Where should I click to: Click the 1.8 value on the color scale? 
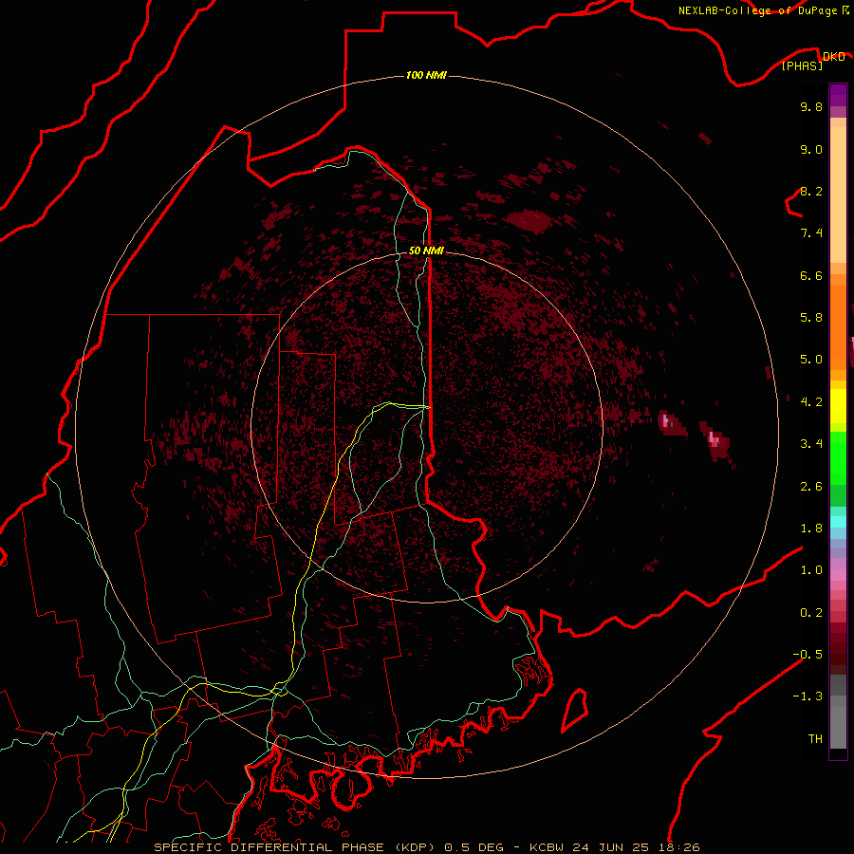[x=811, y=529]
